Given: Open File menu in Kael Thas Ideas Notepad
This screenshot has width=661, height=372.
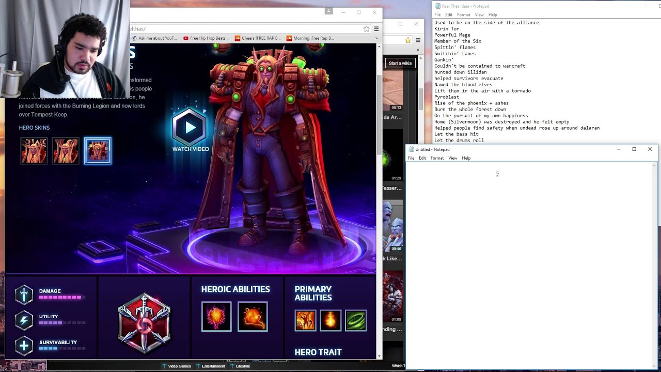Looking at the screenshot, I should [x=437, y=15].
